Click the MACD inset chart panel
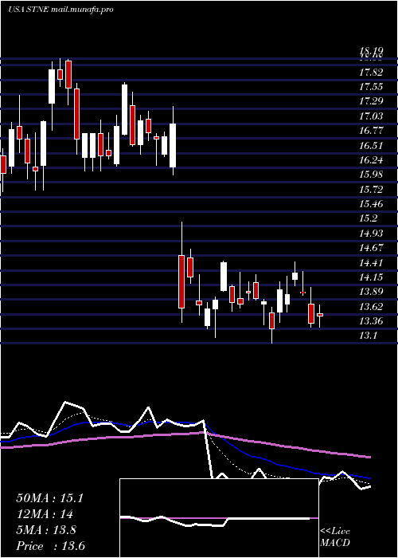The image size is (398, 558). point(219,518)
